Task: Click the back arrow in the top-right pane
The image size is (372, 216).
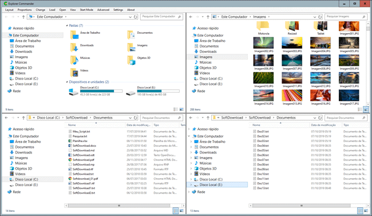Action: 191,17
